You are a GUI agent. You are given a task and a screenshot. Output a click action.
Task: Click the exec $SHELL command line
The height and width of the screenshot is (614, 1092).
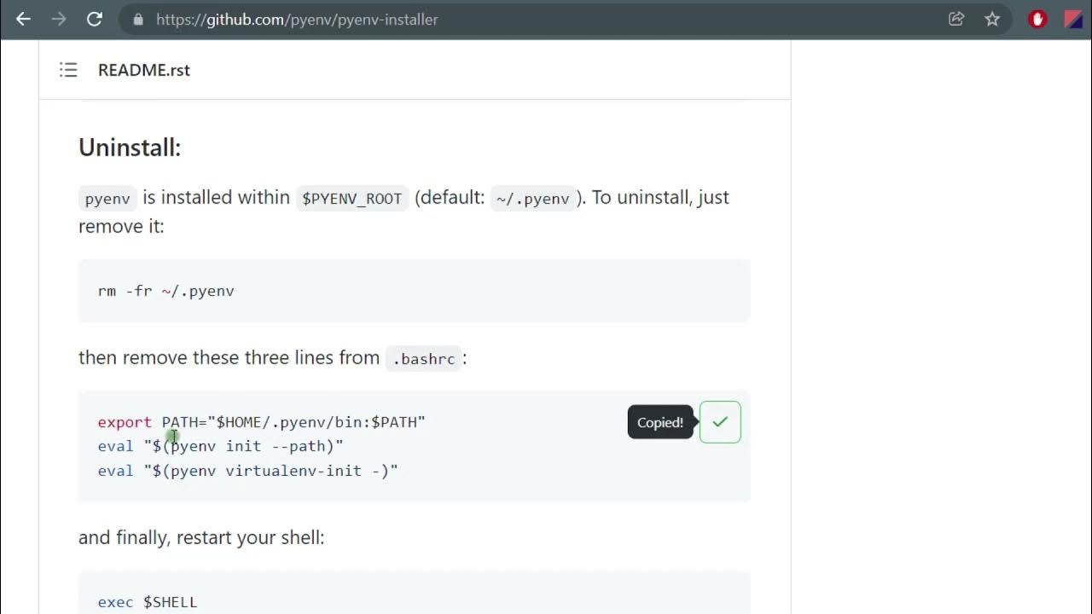pyautogui.click(x=148, y=602)
